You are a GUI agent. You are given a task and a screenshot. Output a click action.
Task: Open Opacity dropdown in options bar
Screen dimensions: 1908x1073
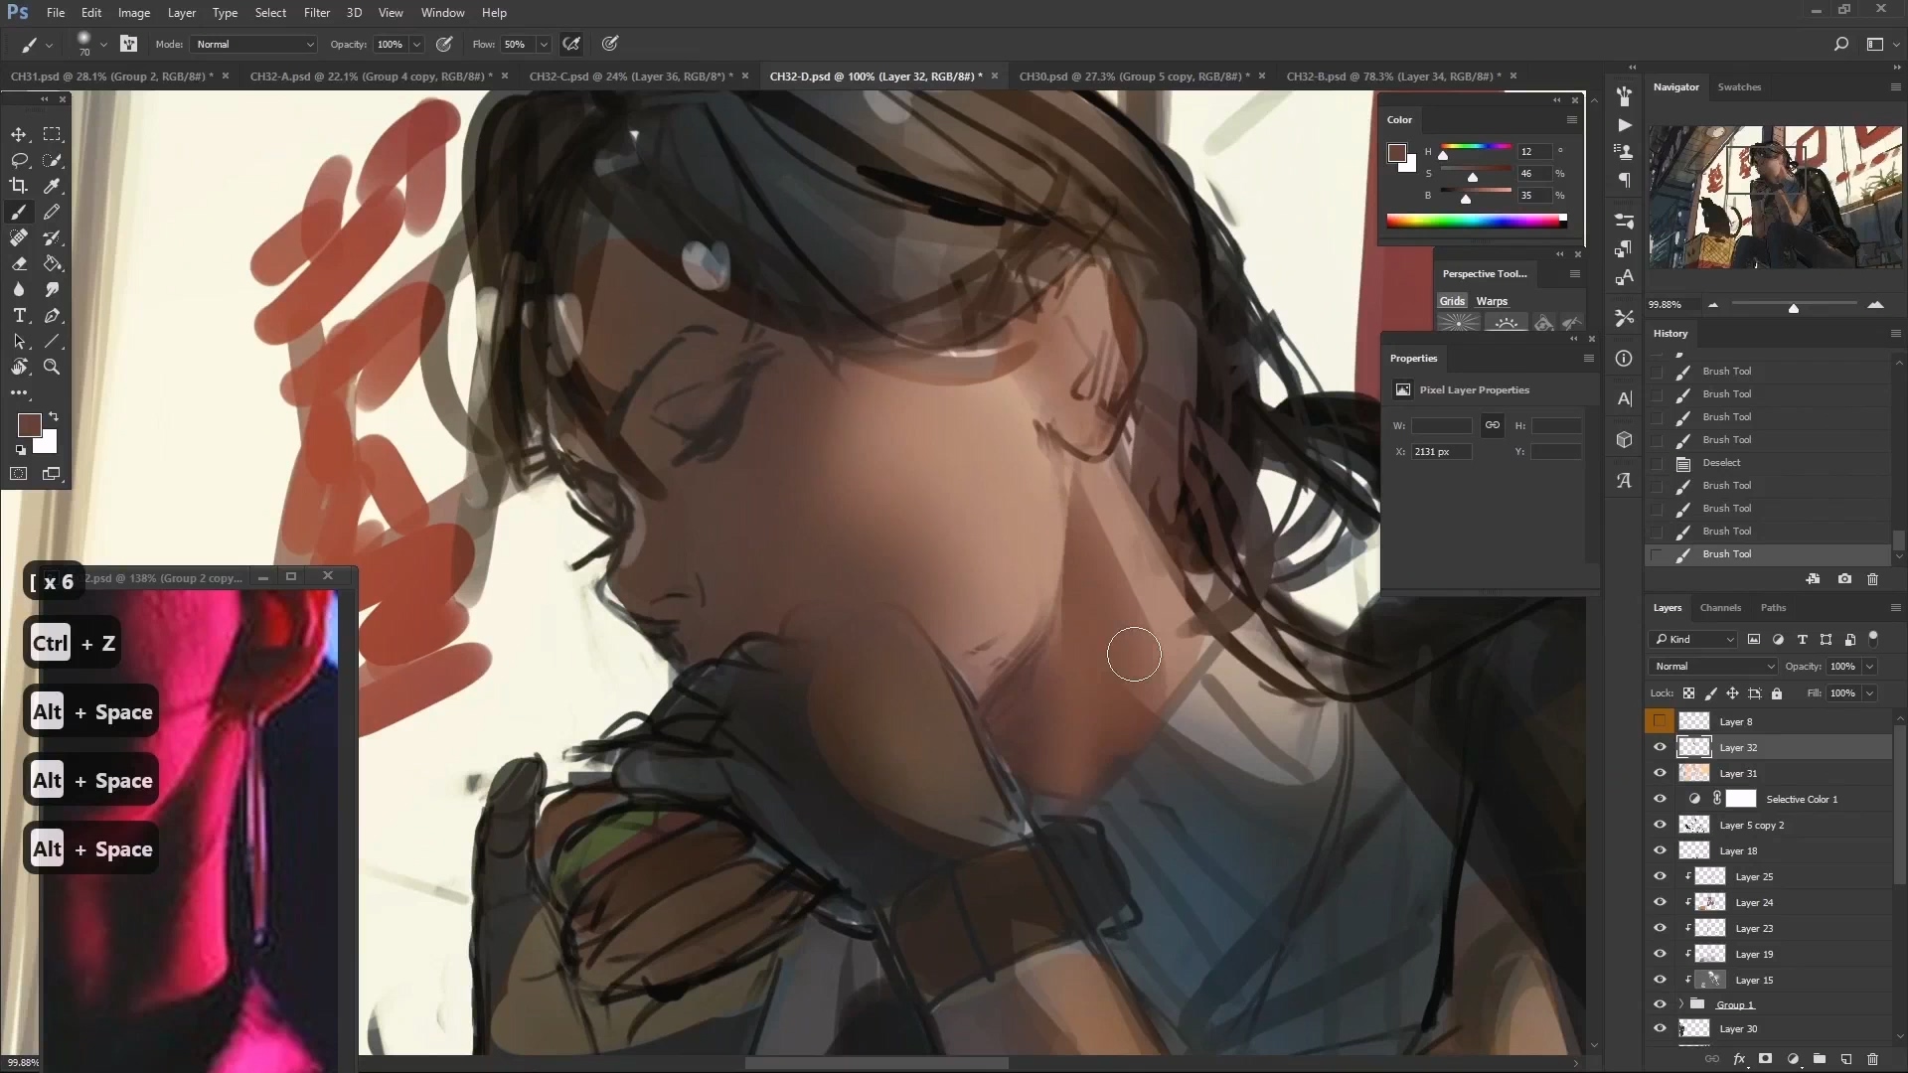click(416, 44)
